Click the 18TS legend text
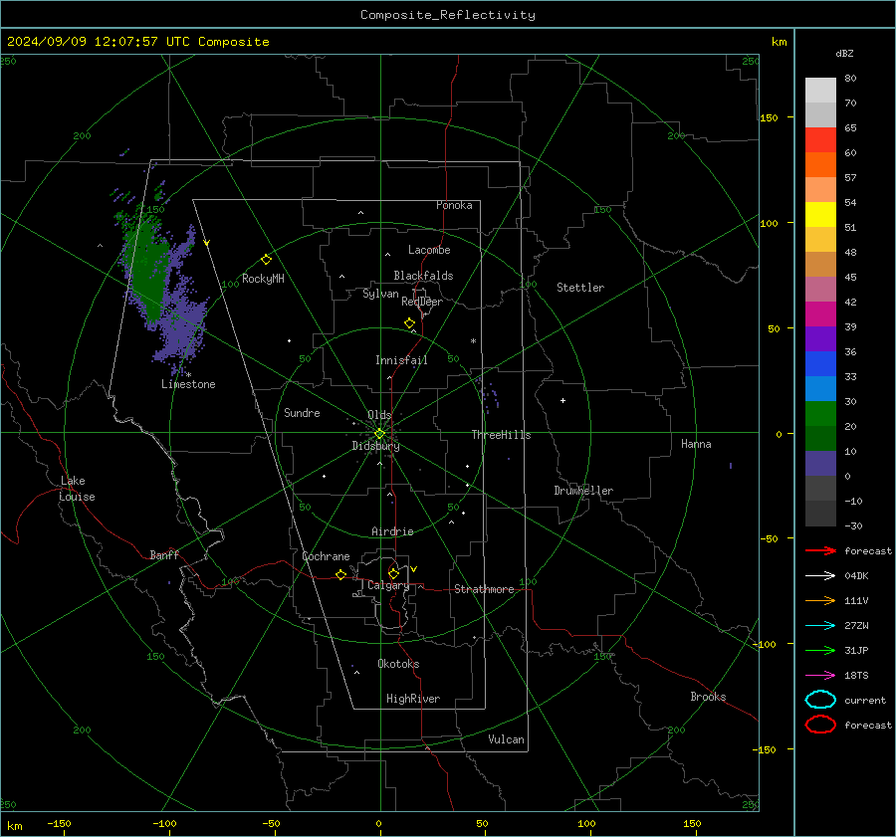The width and height of the screenshot is (896, 837). pyautogui.click(x=856, y=676)
